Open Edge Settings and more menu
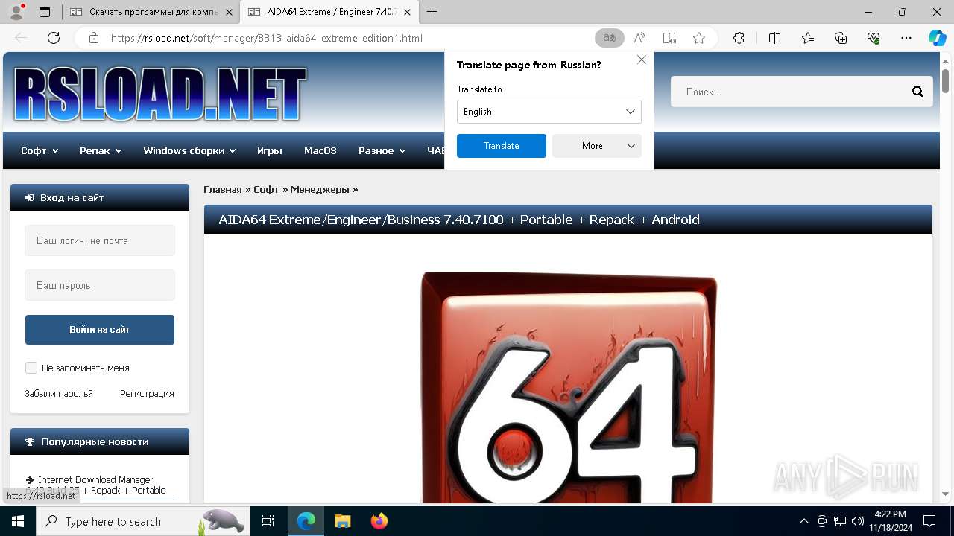This screenshot has width=954, height=536. coord(906,38)
